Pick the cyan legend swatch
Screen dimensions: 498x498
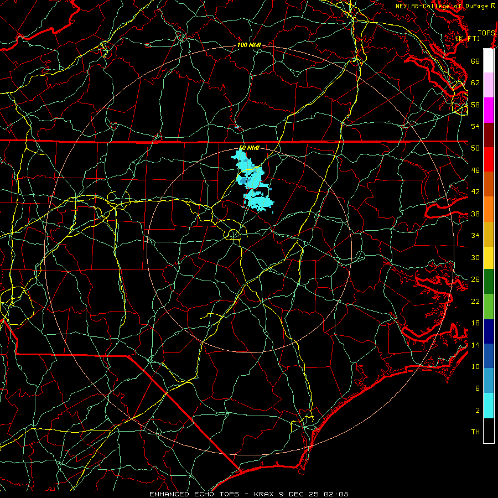pyautogui.click(x=489, y=406)
